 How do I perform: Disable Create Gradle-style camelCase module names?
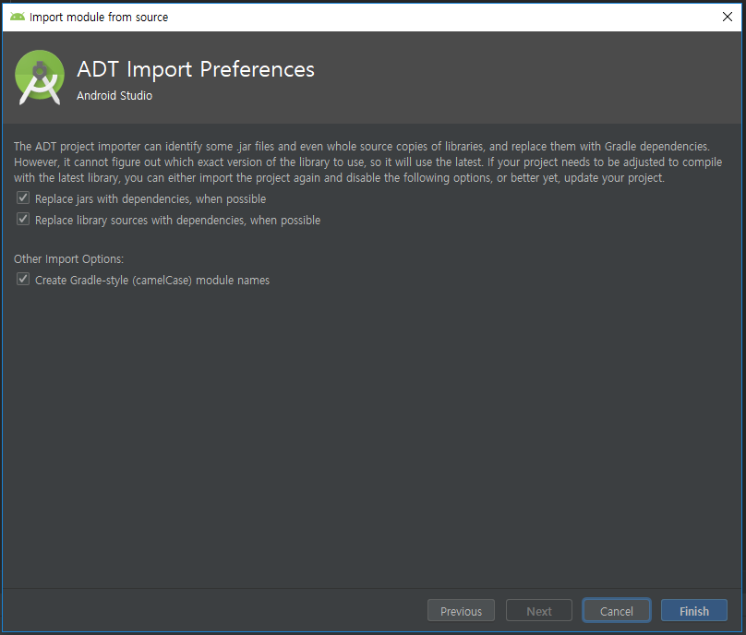[23, 280]
